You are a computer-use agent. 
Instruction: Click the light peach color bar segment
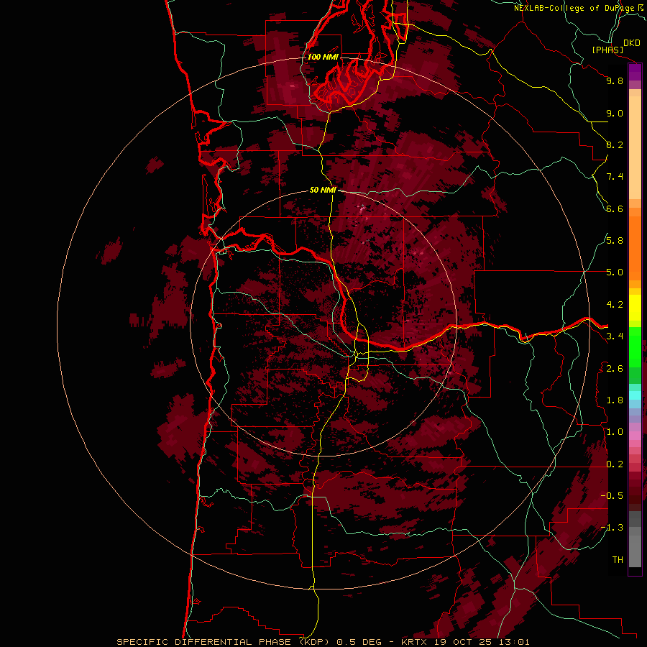tap(635, 148)
